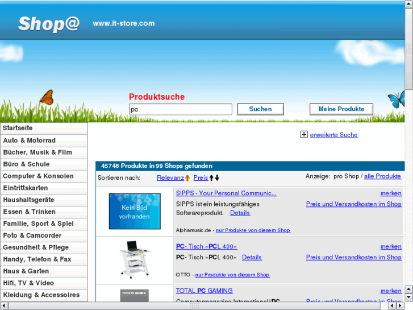Image resolution: width=413 pixels, height=310 pixels.
Task: Open Foto & Camcorder category
Action: click(x=44, y=235)
